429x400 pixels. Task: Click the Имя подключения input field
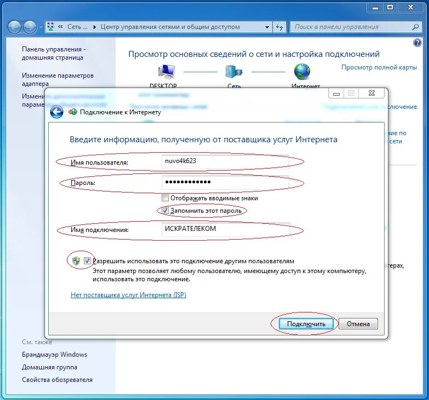(x=225, y=229)
